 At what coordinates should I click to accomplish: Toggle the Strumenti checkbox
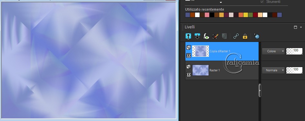(x=262, y=2)
